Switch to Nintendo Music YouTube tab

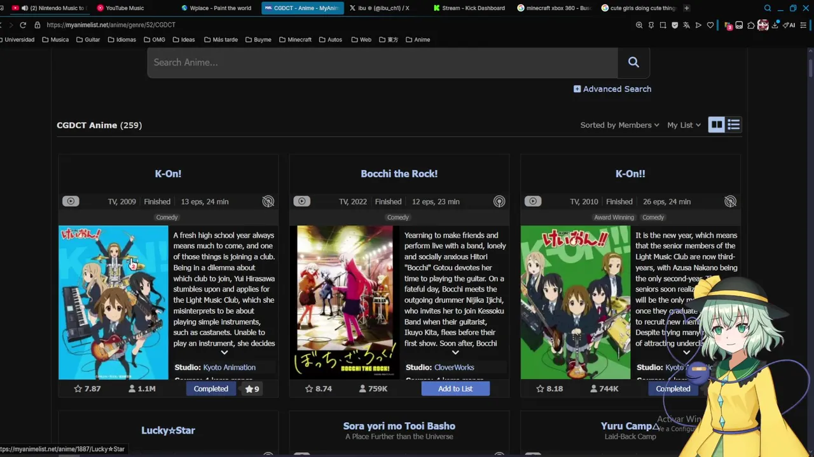49,8
